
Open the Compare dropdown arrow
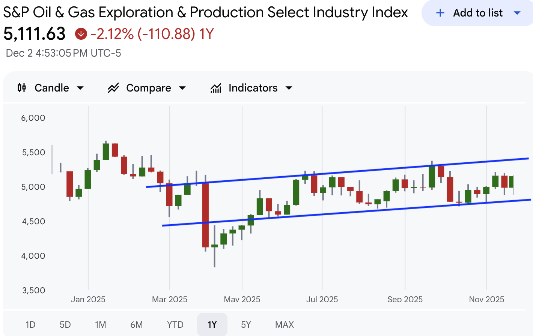pos(182,88)
